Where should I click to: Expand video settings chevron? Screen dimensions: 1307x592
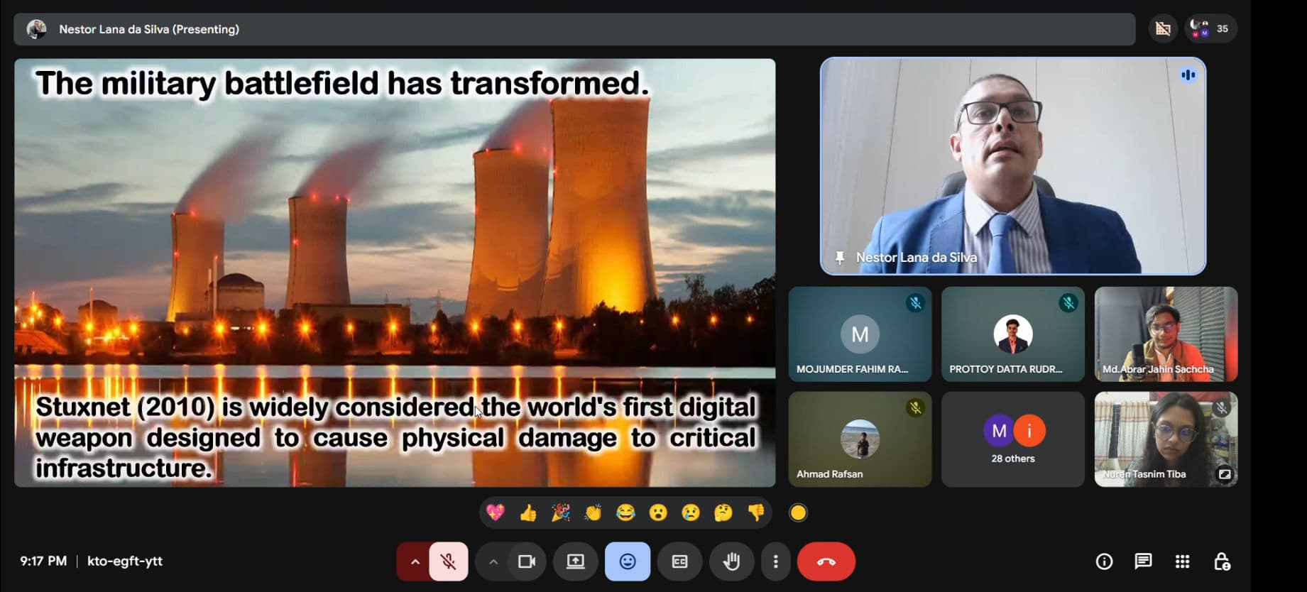[493, 561]
